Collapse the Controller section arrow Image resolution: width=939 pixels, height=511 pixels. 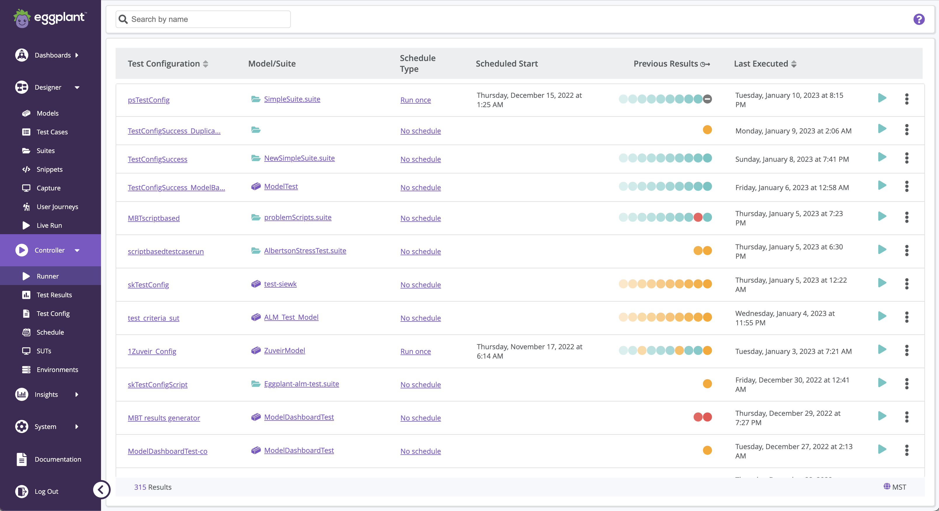(x=77, y=251)
